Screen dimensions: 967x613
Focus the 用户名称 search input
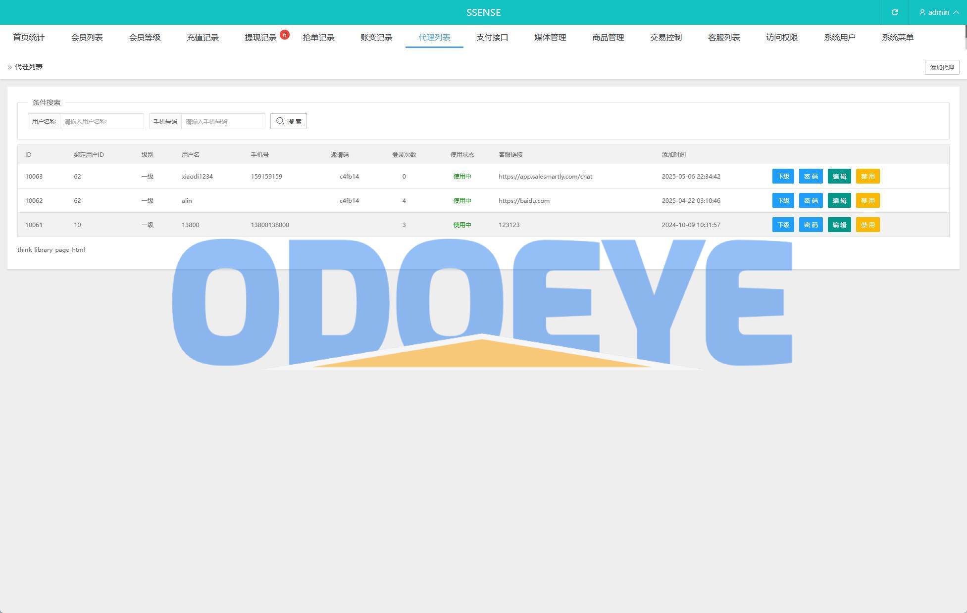point(102,121)
